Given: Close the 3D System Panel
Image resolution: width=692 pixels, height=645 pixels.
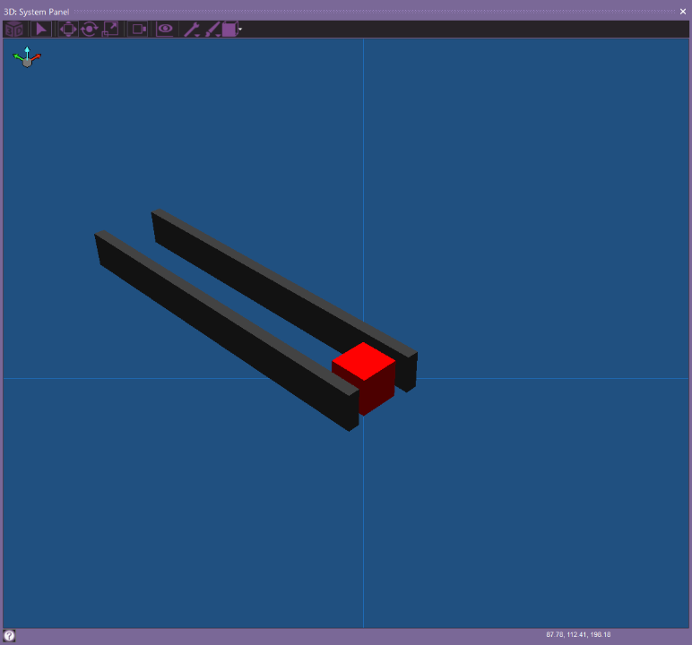Looking at the screenshot, I should 683,11.
